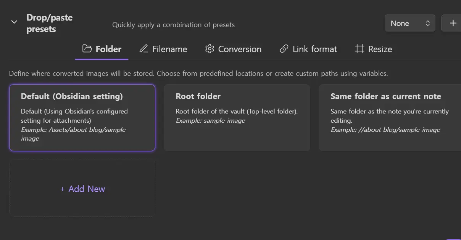This screenshot has width=461, height=240.
Task: Open the Filename tab
Action: tap(163, 49)
